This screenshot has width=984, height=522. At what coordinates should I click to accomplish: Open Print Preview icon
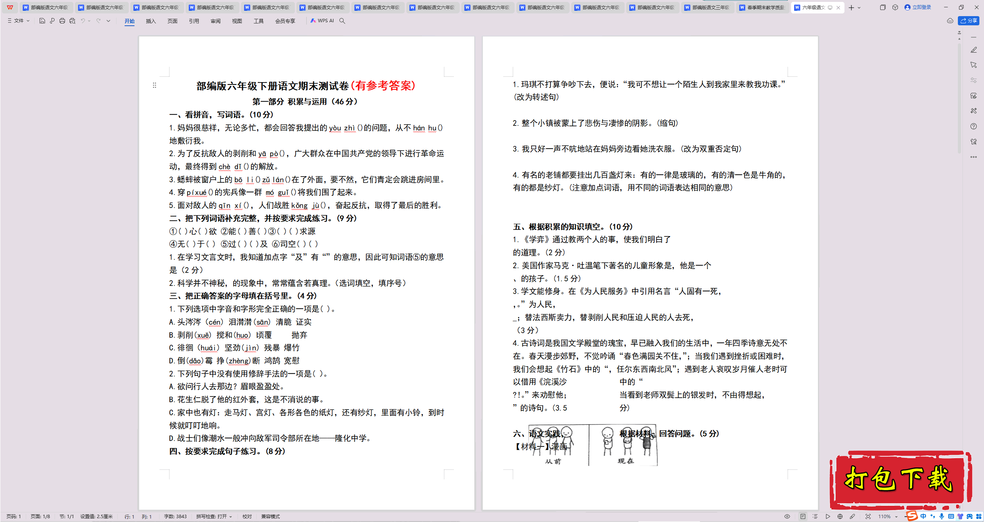[x=72, y=21]
